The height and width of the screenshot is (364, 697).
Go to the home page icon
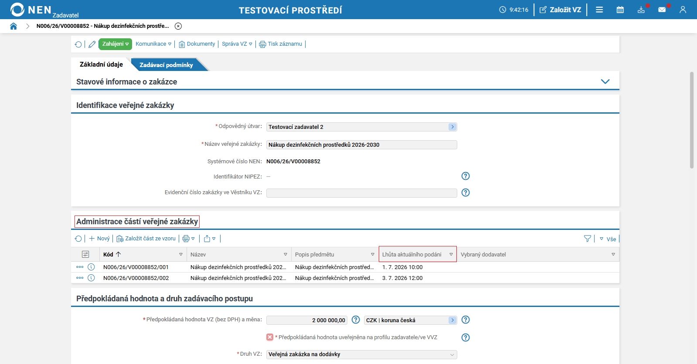14,26
